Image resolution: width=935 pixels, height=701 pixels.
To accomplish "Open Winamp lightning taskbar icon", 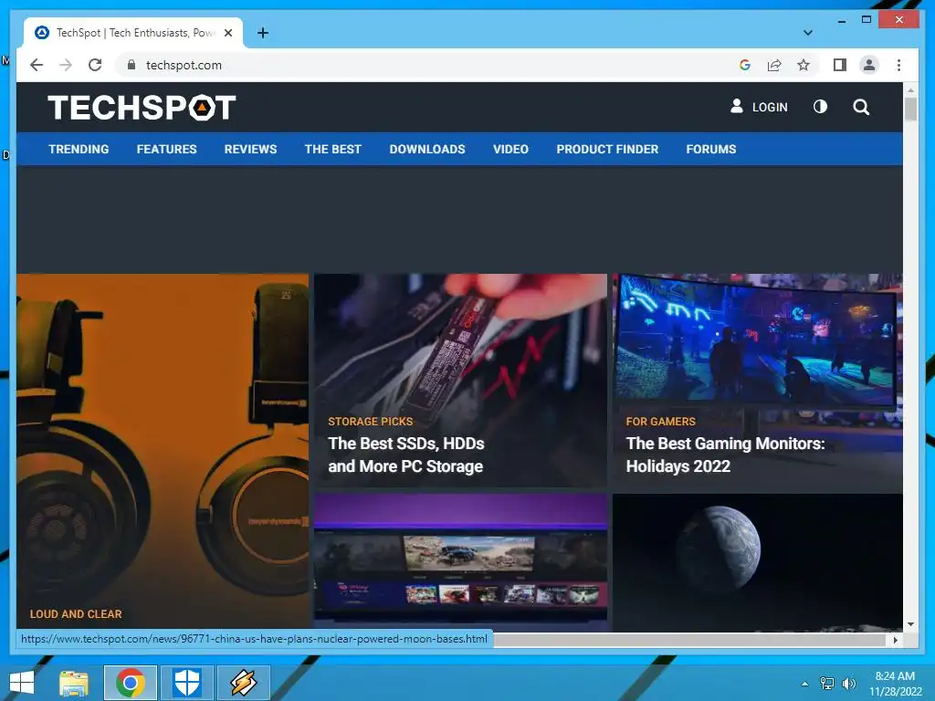I will coord(243,683).
